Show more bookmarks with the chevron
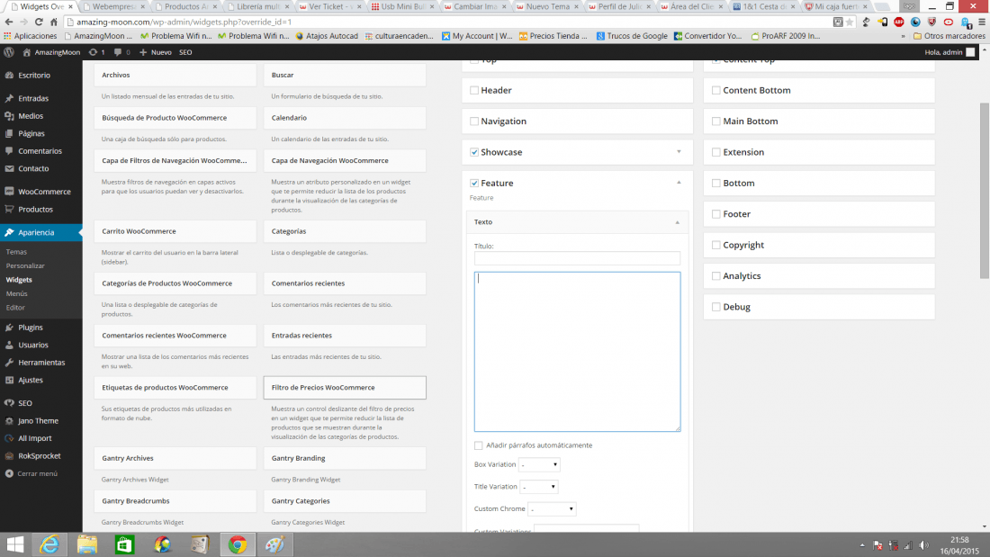 click(x=903, y=36)
